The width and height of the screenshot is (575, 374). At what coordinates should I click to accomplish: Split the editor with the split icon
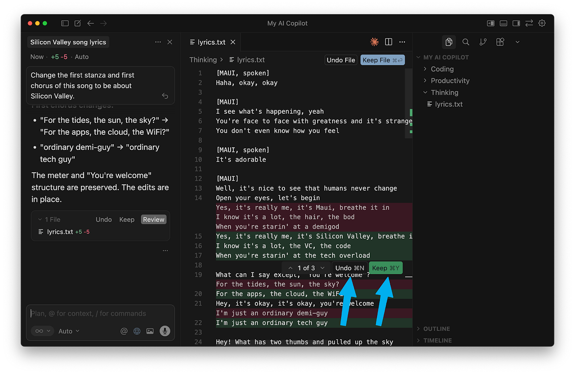[x=389, y=42]
